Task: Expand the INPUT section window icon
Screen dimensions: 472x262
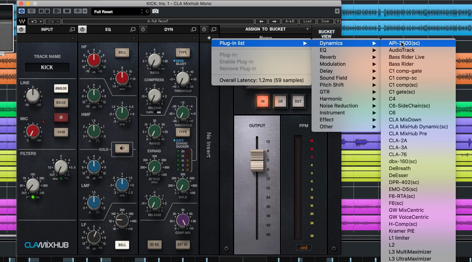Action: tap(72, 29)
